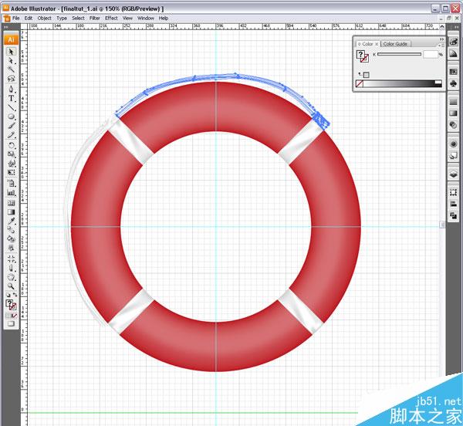Viewport: 463px width, 426px height.
Task: Open the Gradient panel dock icon
Action: point(453,113)
